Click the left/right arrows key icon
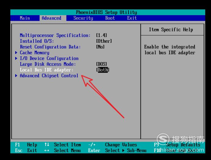The image size is (211, 160). (47, 151)
